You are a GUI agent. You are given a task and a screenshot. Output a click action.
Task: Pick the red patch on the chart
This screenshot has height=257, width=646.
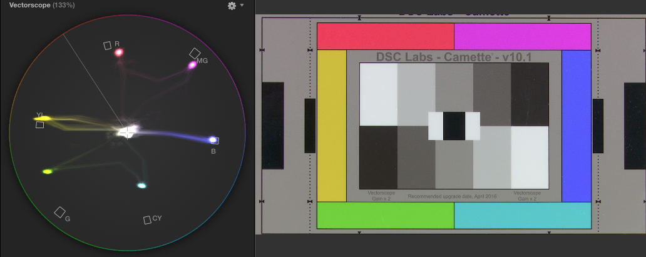385,37
